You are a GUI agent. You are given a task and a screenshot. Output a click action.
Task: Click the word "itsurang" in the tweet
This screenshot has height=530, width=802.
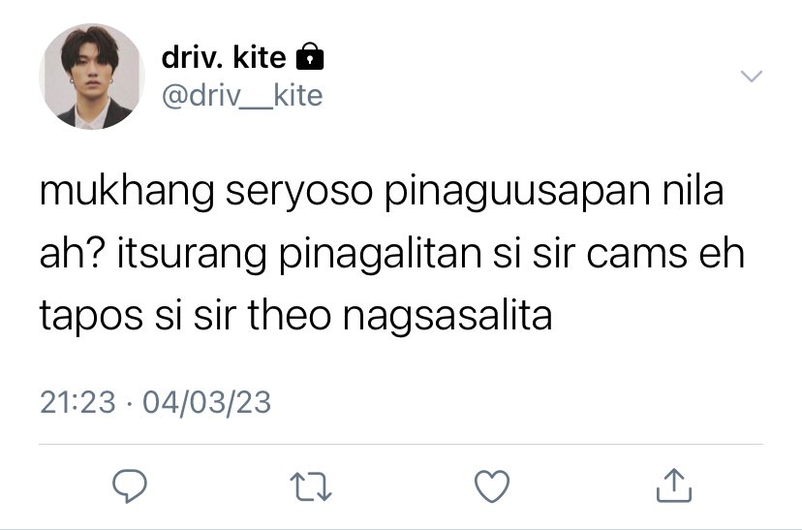193,255
